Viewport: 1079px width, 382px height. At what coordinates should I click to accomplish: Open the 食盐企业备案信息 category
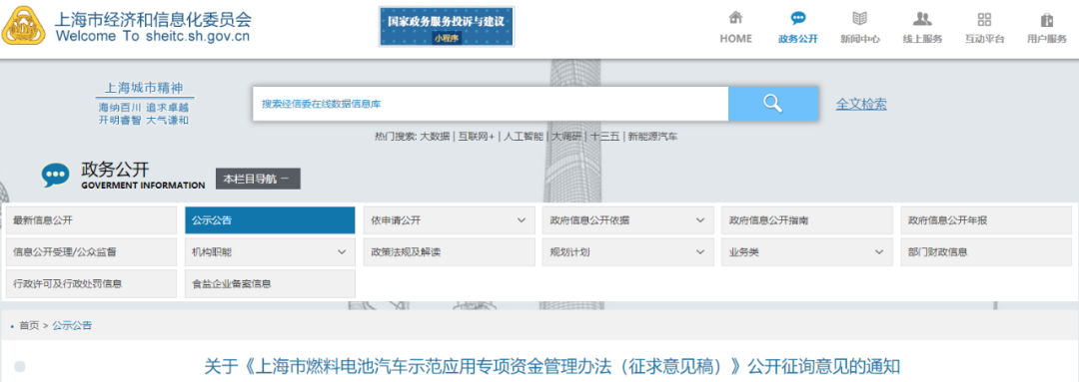(x=270, y=283)
